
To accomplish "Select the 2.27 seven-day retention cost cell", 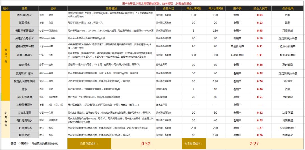I will click(255, 144).
